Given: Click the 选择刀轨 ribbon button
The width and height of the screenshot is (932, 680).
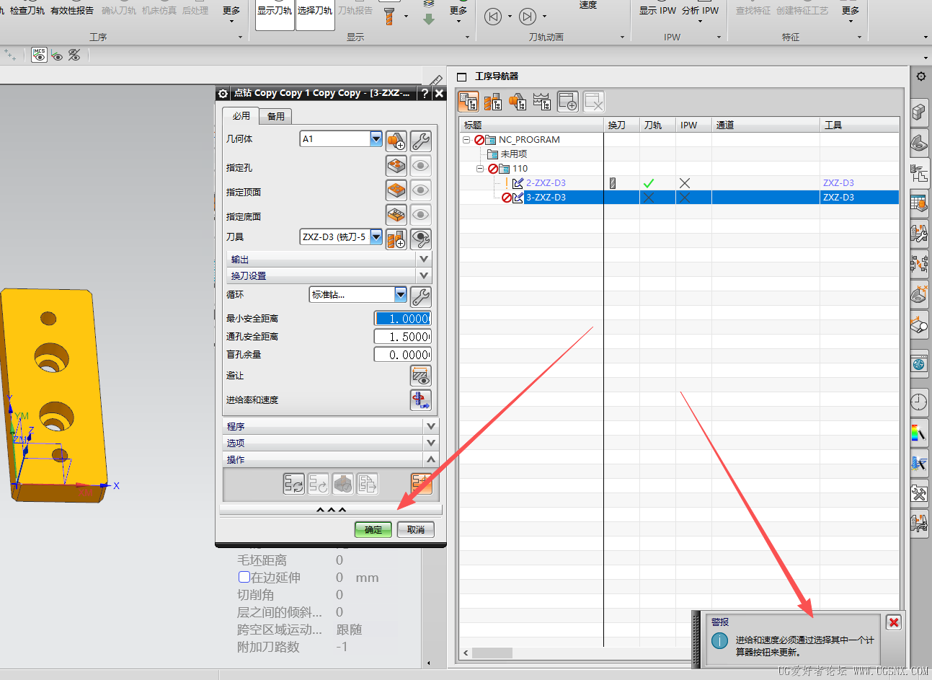Looking at the screenshot, I should point(315,14).
